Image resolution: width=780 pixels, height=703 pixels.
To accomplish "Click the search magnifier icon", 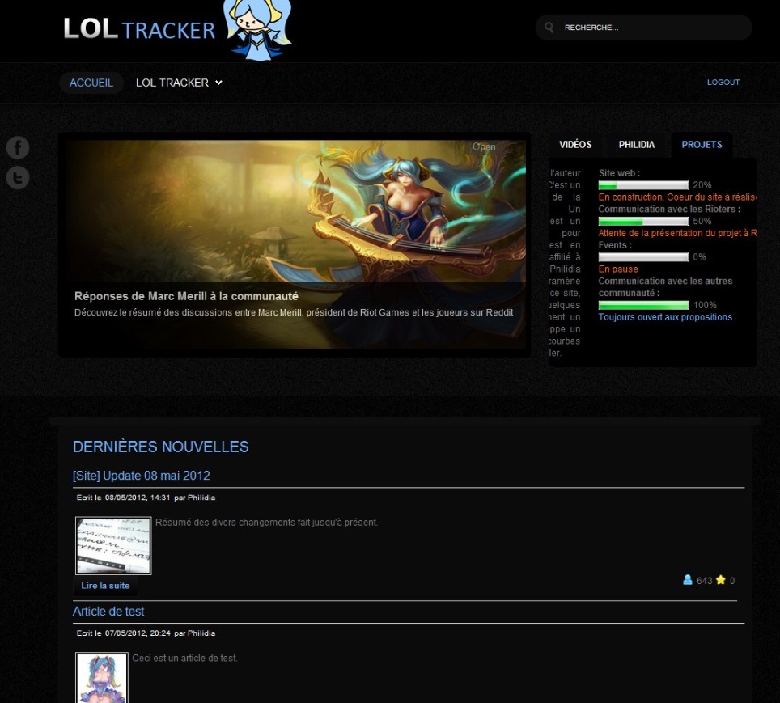I will click(x=549, y=28).
